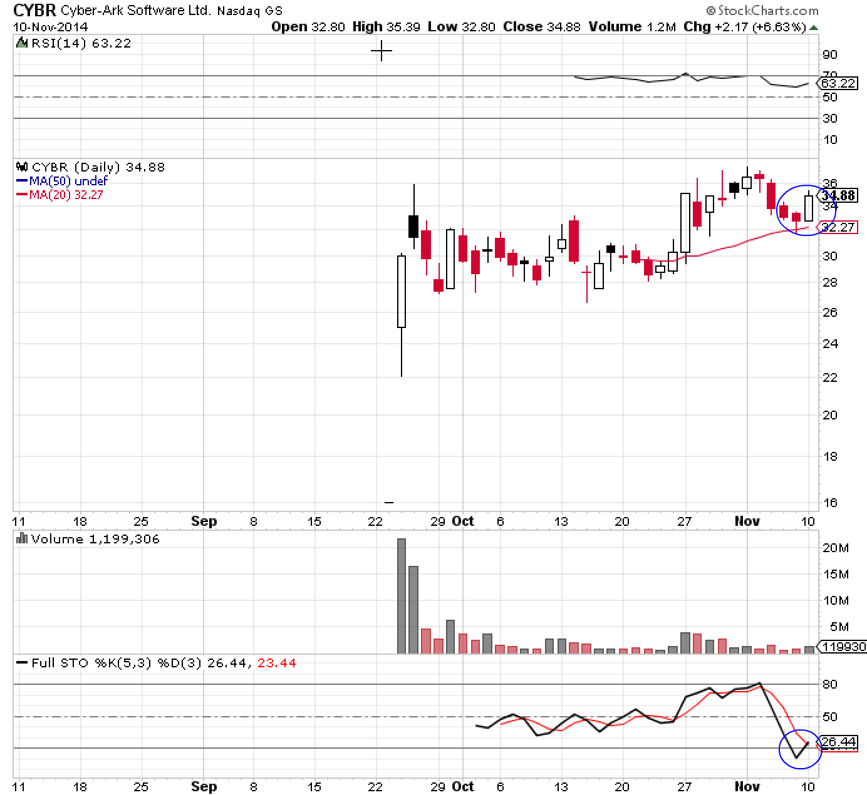The width and height of the screenshot is (867, 795).
Task: Click the Cyber-Ark Software Ltd. company name
Action: click(137, 11)
